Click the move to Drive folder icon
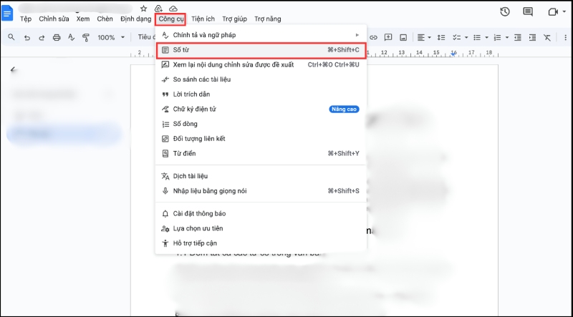 tap(158, 9)
